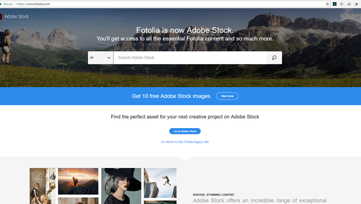The image size is (361, 204).
Task: Open the child in kitchen thumbnail
Action: point(42,186)
